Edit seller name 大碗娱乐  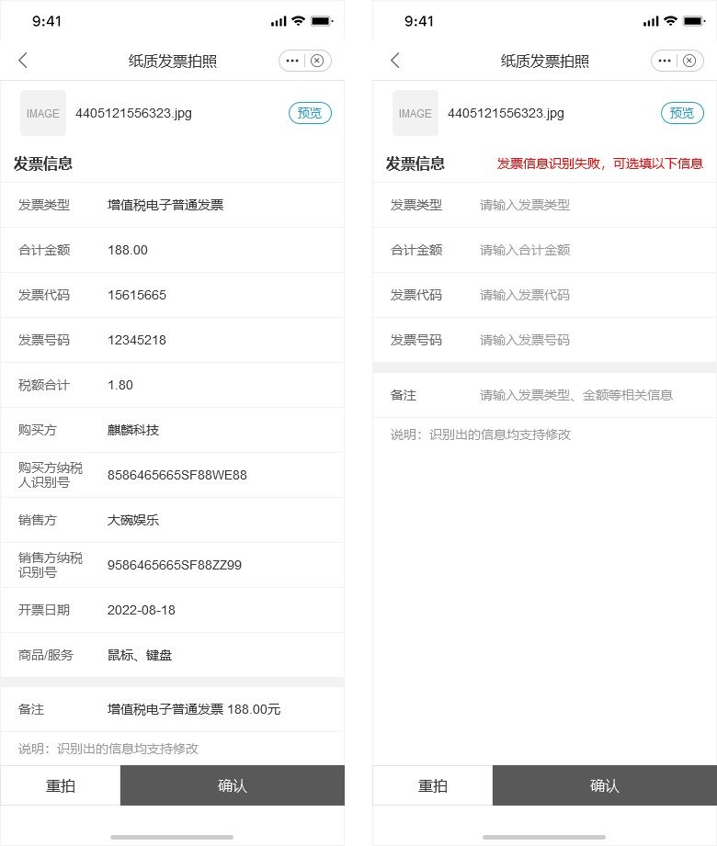[132, 520]
